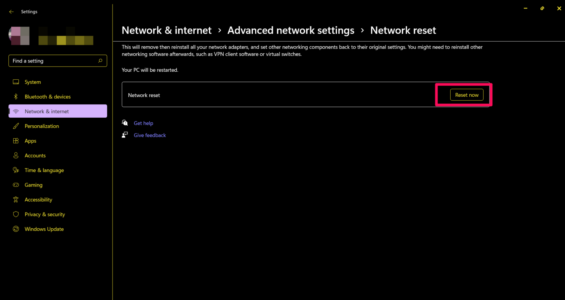565x300 pixels.
Task: Select the Time & language icon
Action: (16, 170)
